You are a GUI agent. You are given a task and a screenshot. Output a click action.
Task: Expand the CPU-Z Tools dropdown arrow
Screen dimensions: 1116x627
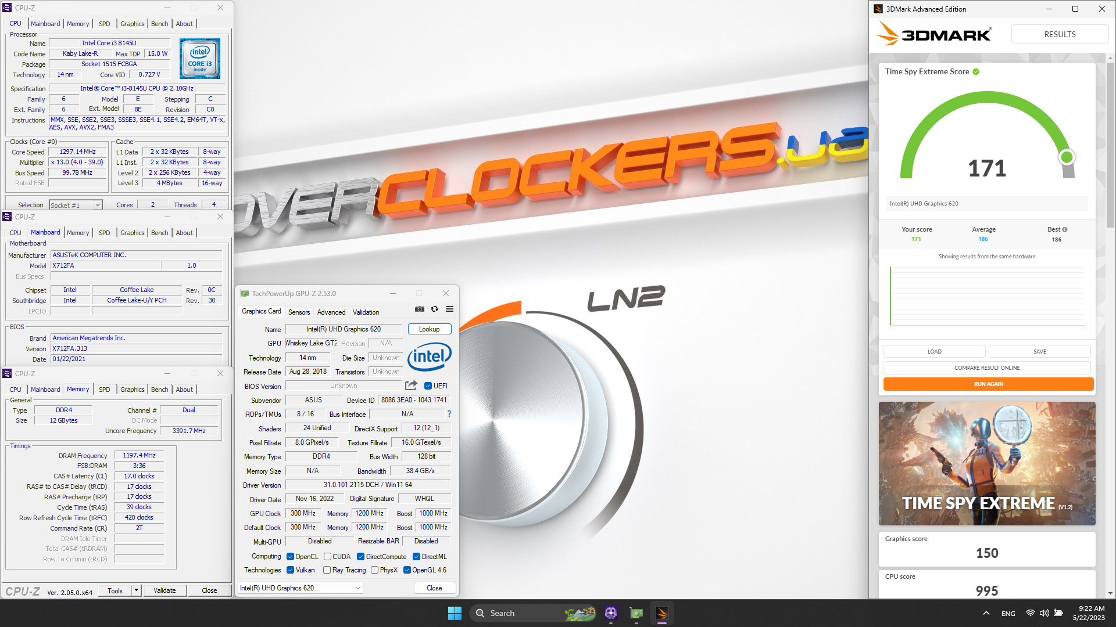point(136,590)
